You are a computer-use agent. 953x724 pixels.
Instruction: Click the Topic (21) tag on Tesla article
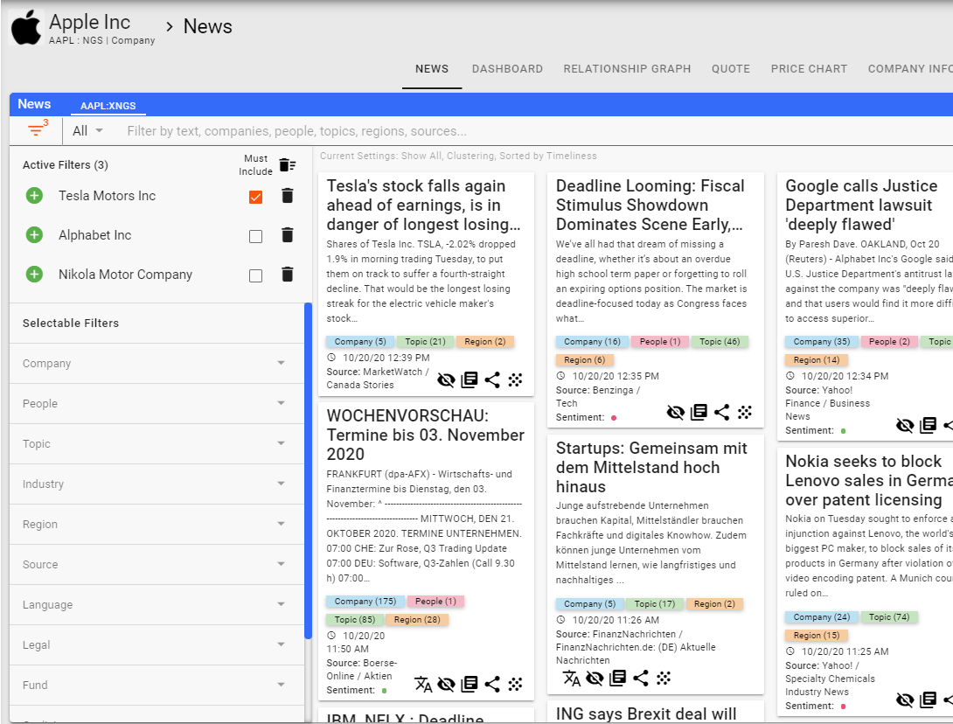(x=426, y=342)
